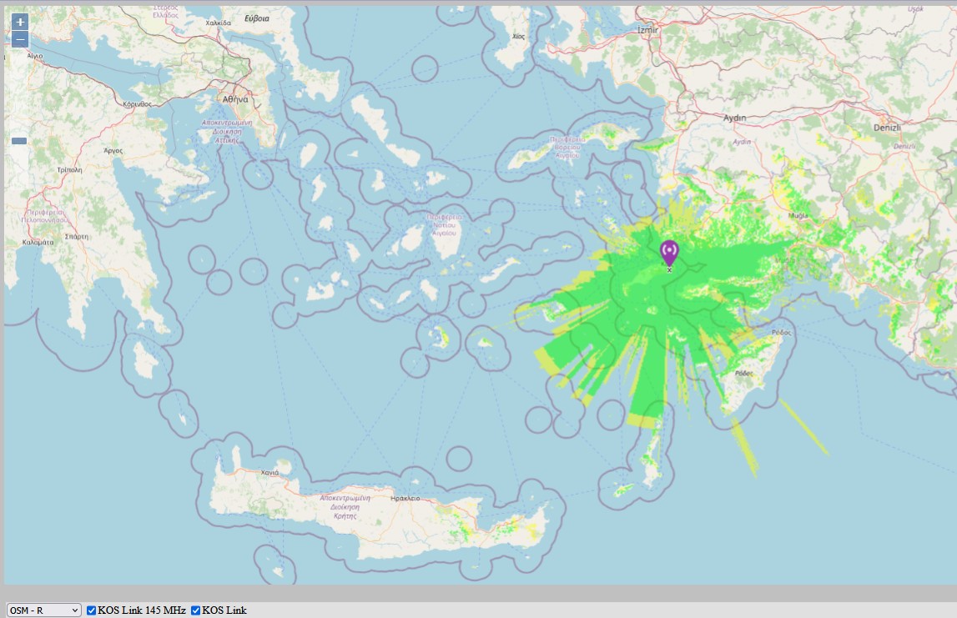Click the Άργος city label
The width and height of the screenshot is (957, 618).
pyautogui.click(x=113, y=151)
